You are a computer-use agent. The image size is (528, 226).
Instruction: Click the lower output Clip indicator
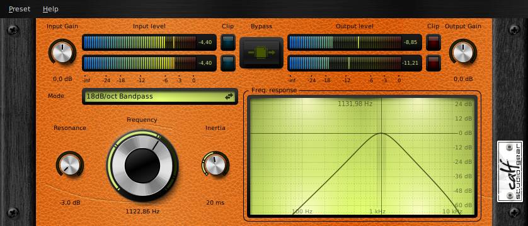click(433, 63)
